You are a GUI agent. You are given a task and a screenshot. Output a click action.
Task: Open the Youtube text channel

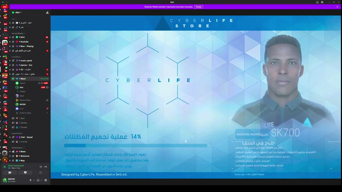pos(29,42)
